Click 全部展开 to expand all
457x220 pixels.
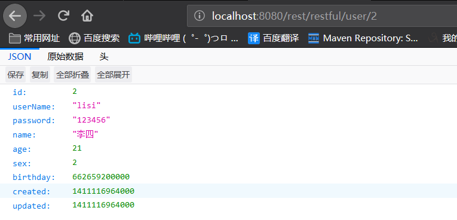[114, 75]
